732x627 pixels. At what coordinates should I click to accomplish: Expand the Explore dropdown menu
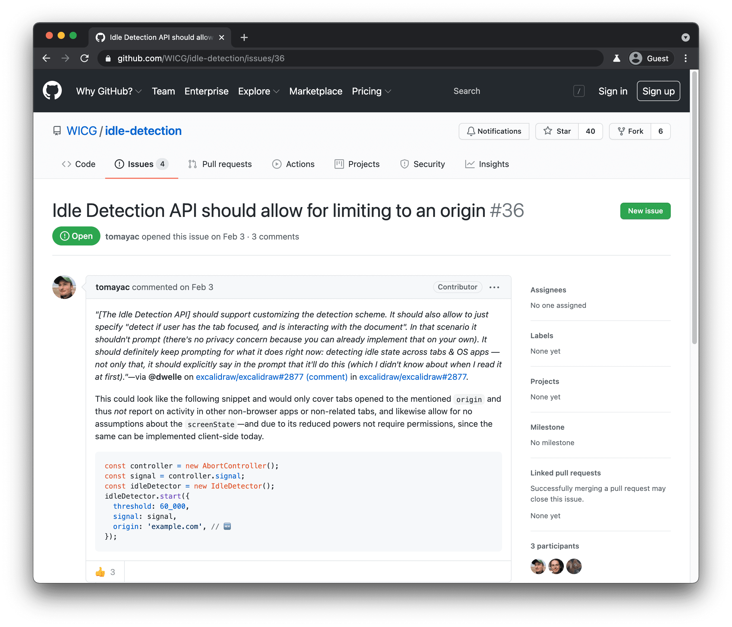point(258,92)
